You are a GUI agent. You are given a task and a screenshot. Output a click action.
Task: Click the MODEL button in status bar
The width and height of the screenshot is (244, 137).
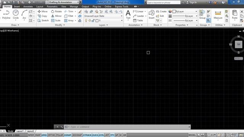click(192, 135)
